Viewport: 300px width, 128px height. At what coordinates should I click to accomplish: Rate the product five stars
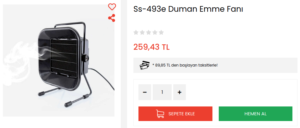click(x=161, y=32)
